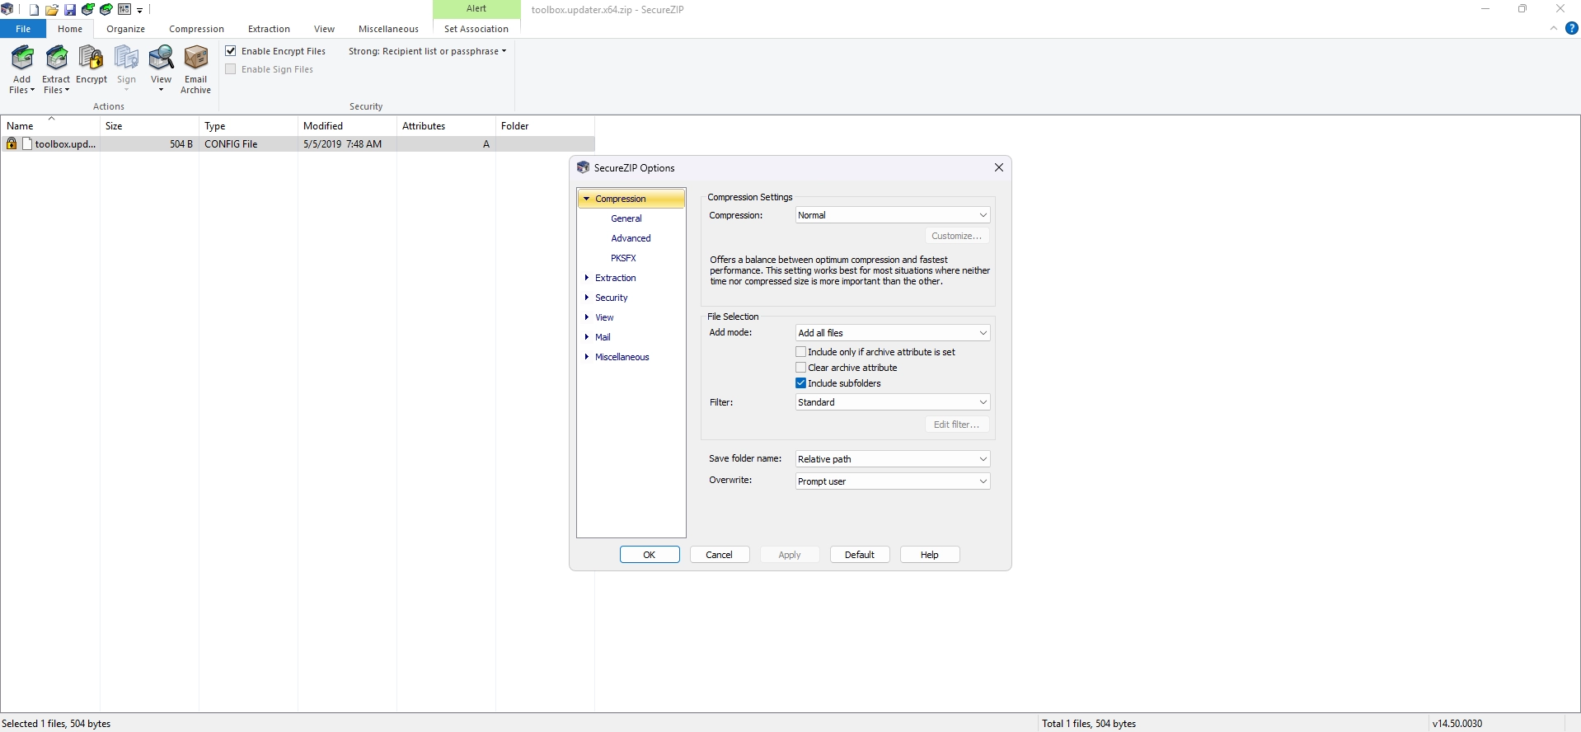1581x732 pixels.
Task: Uncheck the Include subfolders checkbox
Action: pos(800,383)
